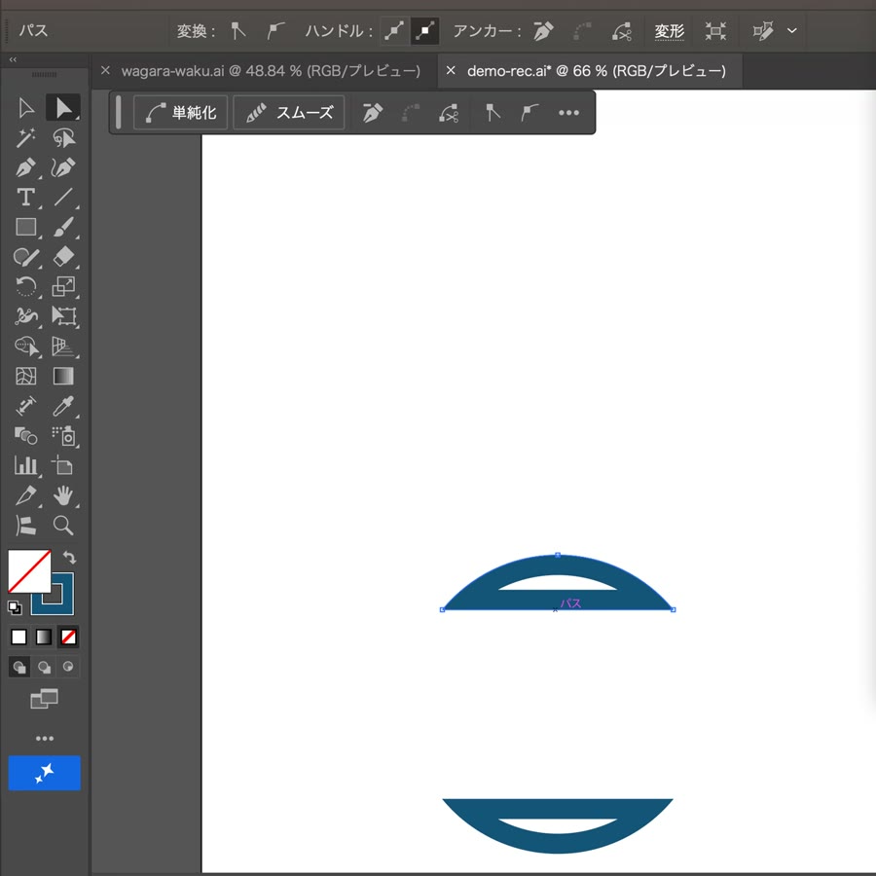Choose the Column Graph tool
Image resolution: width=876 pixels, height=876 pixels.
25,465
